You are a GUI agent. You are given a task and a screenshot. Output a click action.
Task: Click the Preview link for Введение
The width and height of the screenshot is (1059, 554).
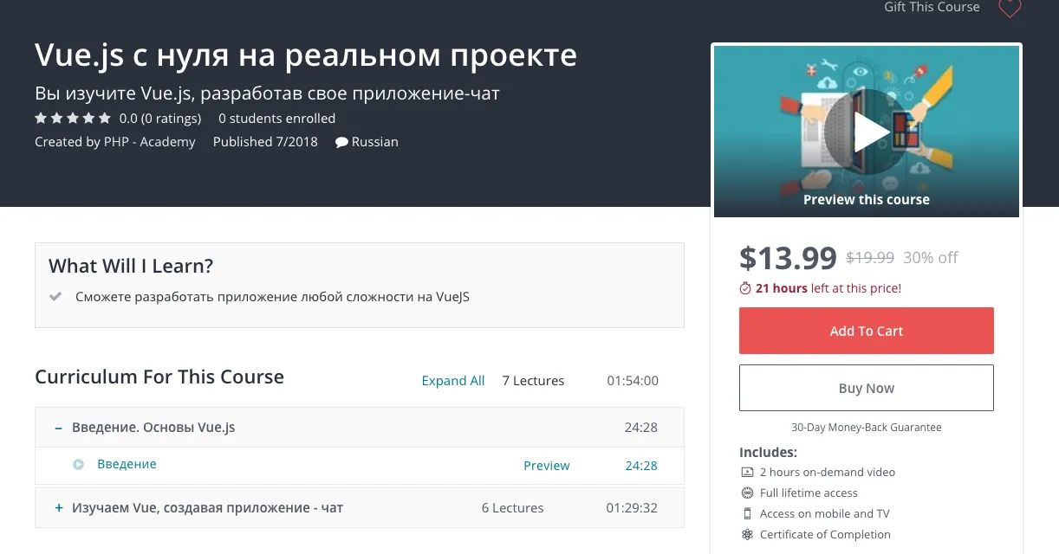click(546, 466)
